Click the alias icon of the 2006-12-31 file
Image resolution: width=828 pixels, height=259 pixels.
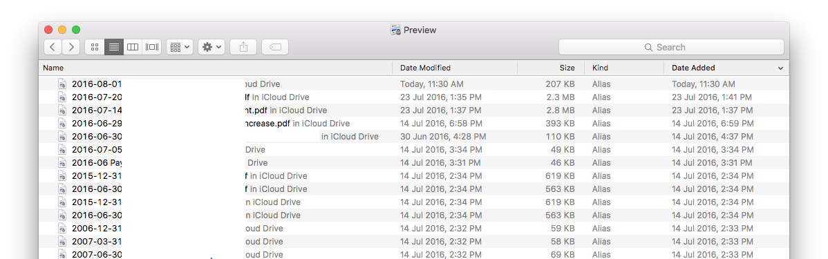(x=62, y=229)
